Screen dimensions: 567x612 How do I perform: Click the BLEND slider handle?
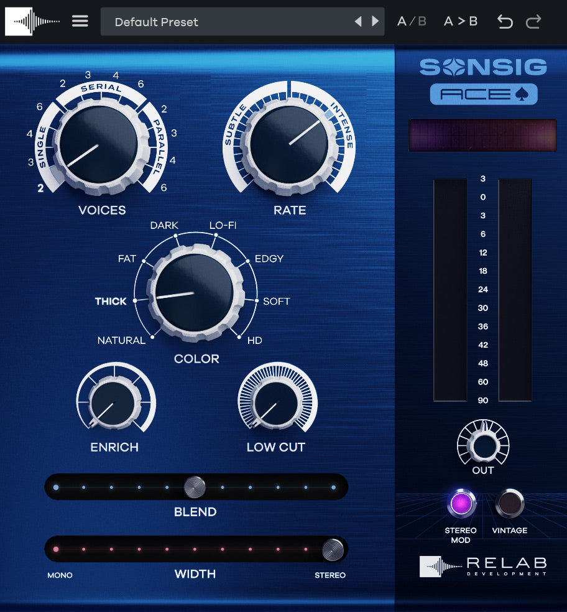[x=195, y=486]
